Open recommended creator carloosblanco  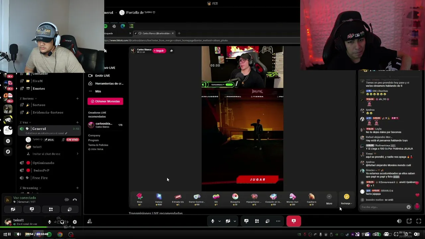tap(105, 125)
